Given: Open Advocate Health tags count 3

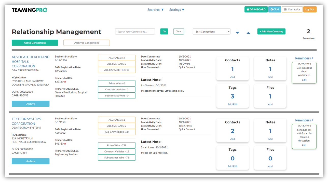Looking at the screenshot, I should tap(233, 96).
